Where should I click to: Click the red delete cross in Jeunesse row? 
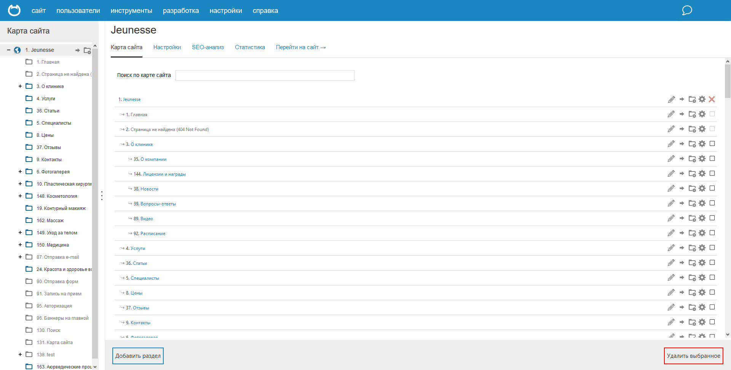(712, 99)
